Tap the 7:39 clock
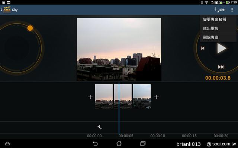238x148 pixels. coord(234,2)
